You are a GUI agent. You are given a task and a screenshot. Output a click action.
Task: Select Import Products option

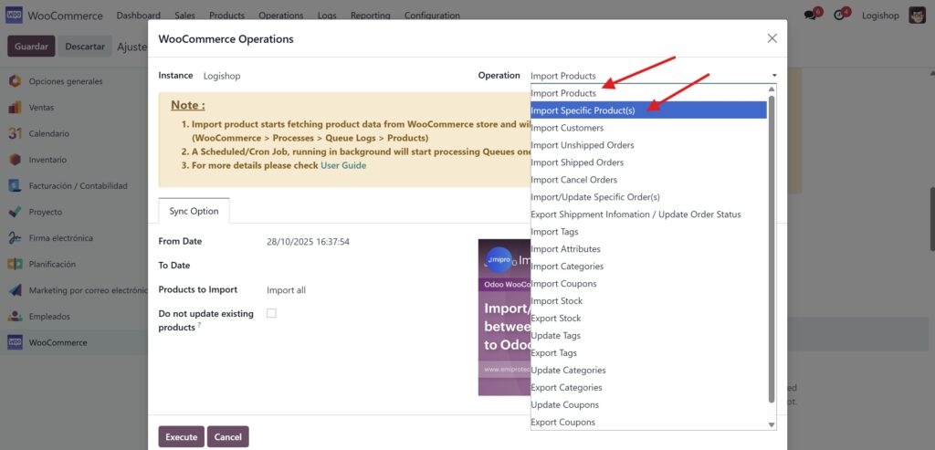(648, 93)
